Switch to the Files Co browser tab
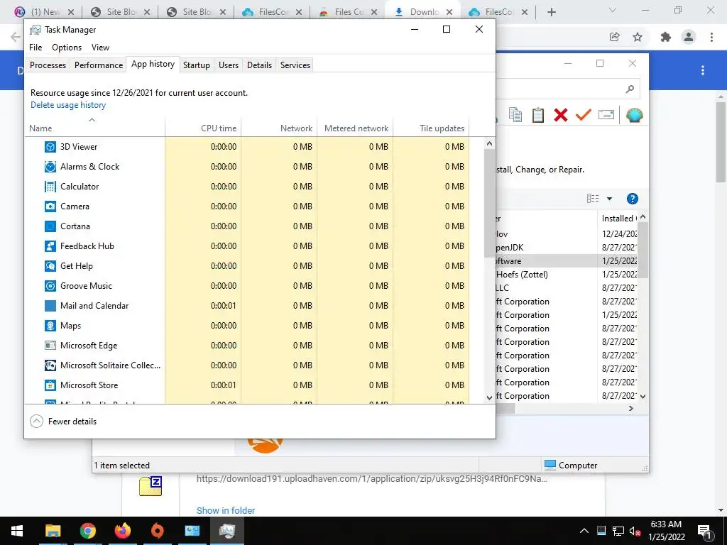 349,12
